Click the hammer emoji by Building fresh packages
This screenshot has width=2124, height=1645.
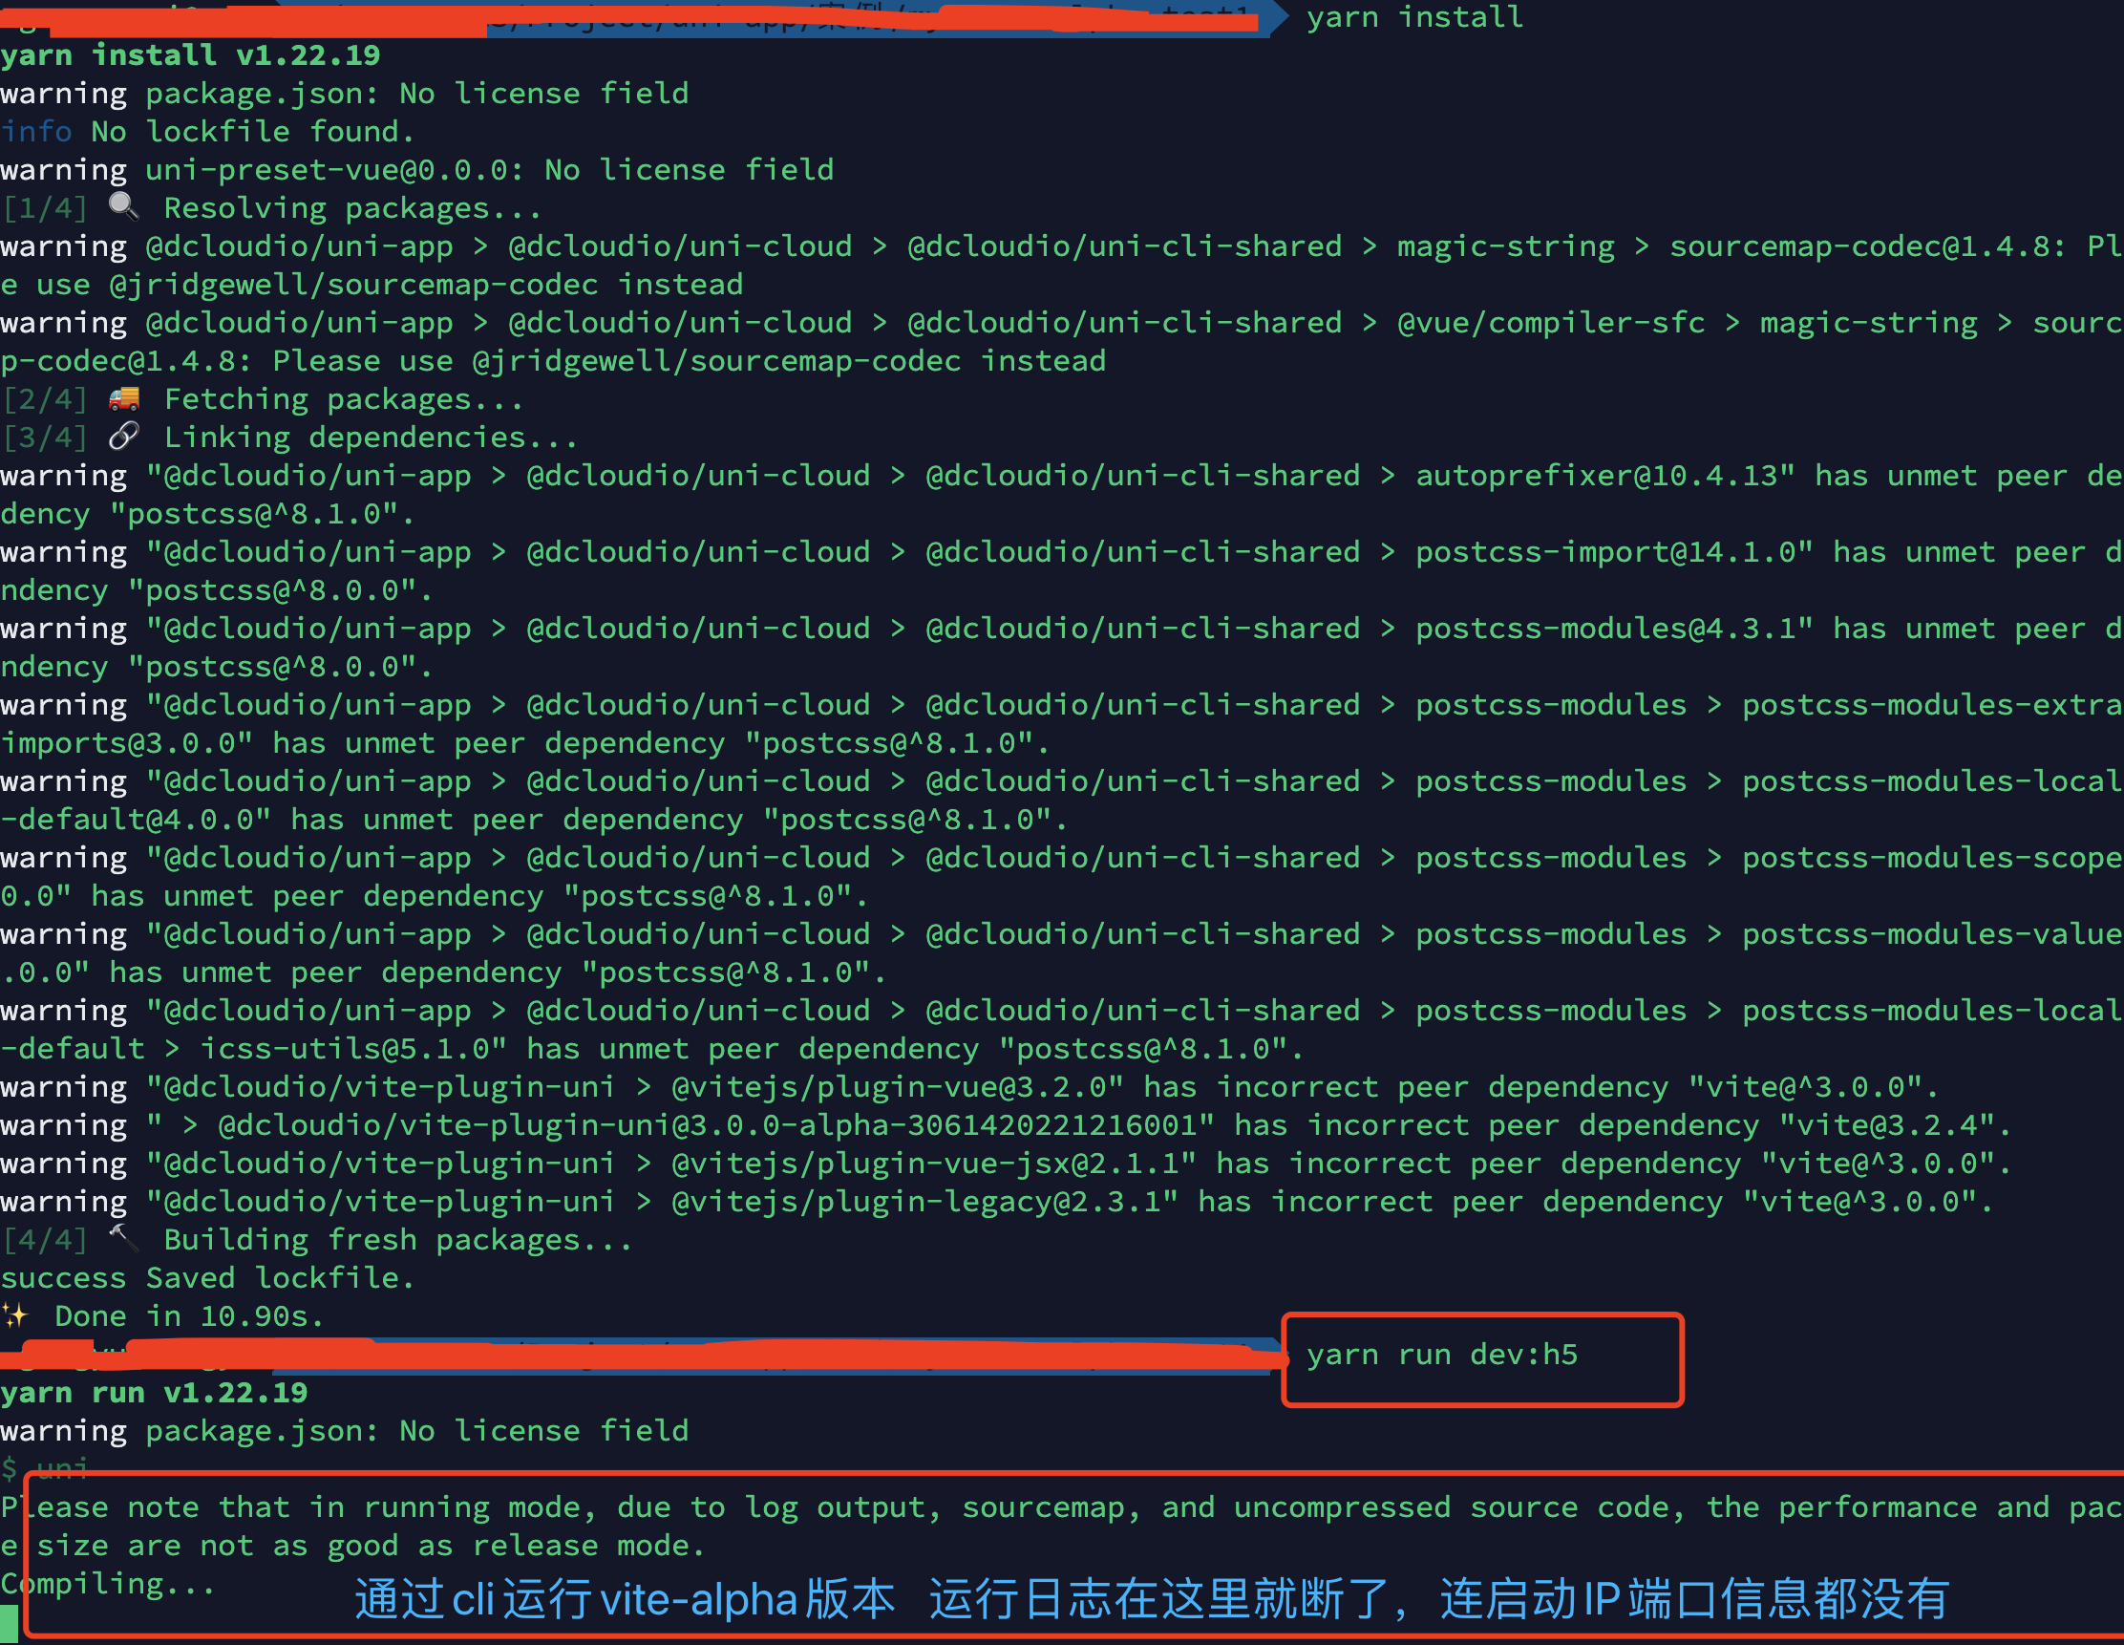pyautogui.click(x=123, y=1238)
